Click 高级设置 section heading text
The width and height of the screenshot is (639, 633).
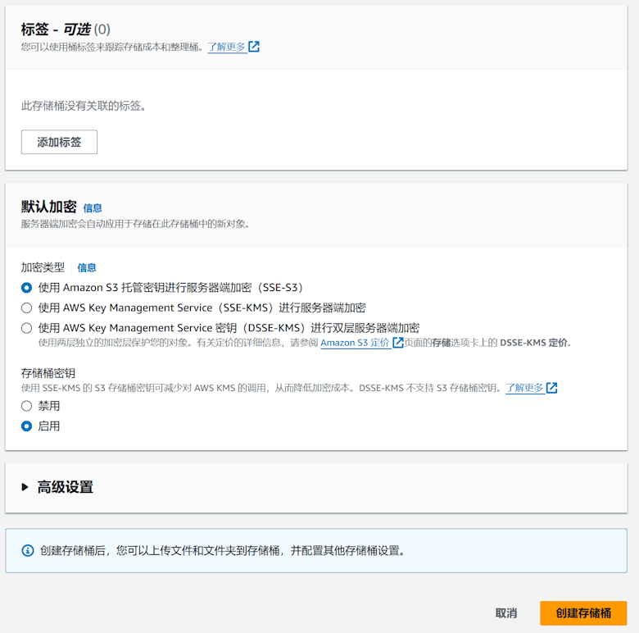point(66,487)
